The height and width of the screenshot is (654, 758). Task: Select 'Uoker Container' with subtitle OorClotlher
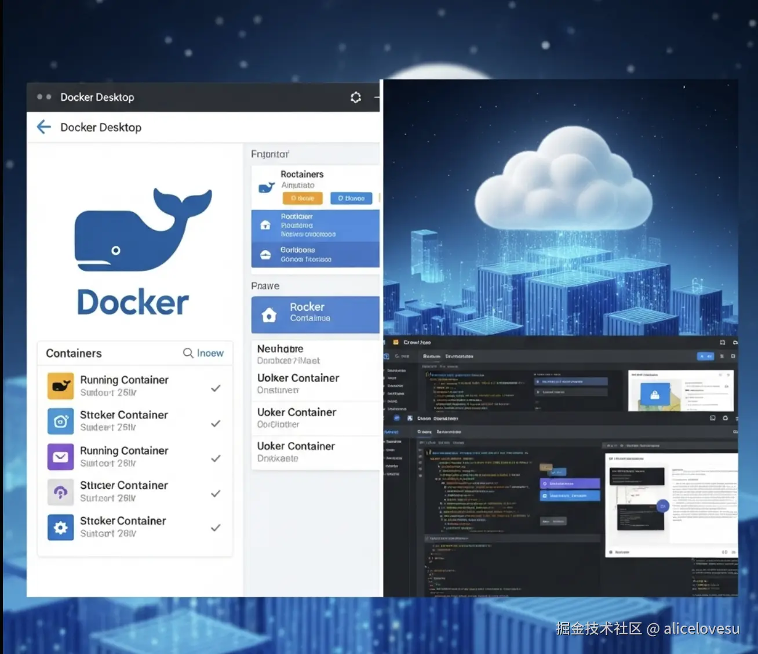[x=315, y=418]
